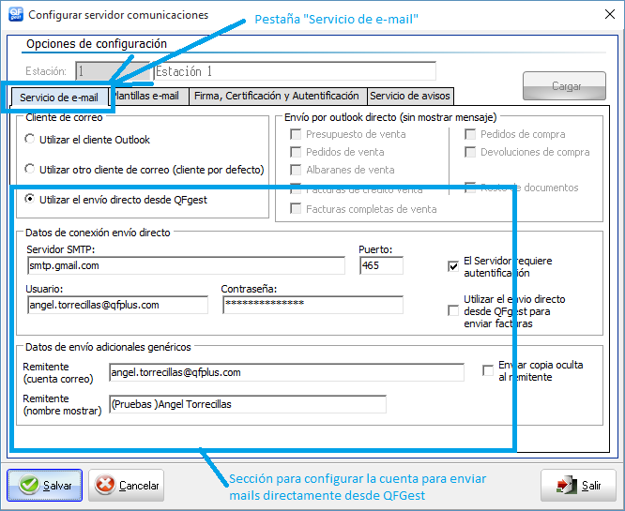The image size is (625, 511).
Task: Click the green checkmark icon on Salvar
Action: point(29,485)
